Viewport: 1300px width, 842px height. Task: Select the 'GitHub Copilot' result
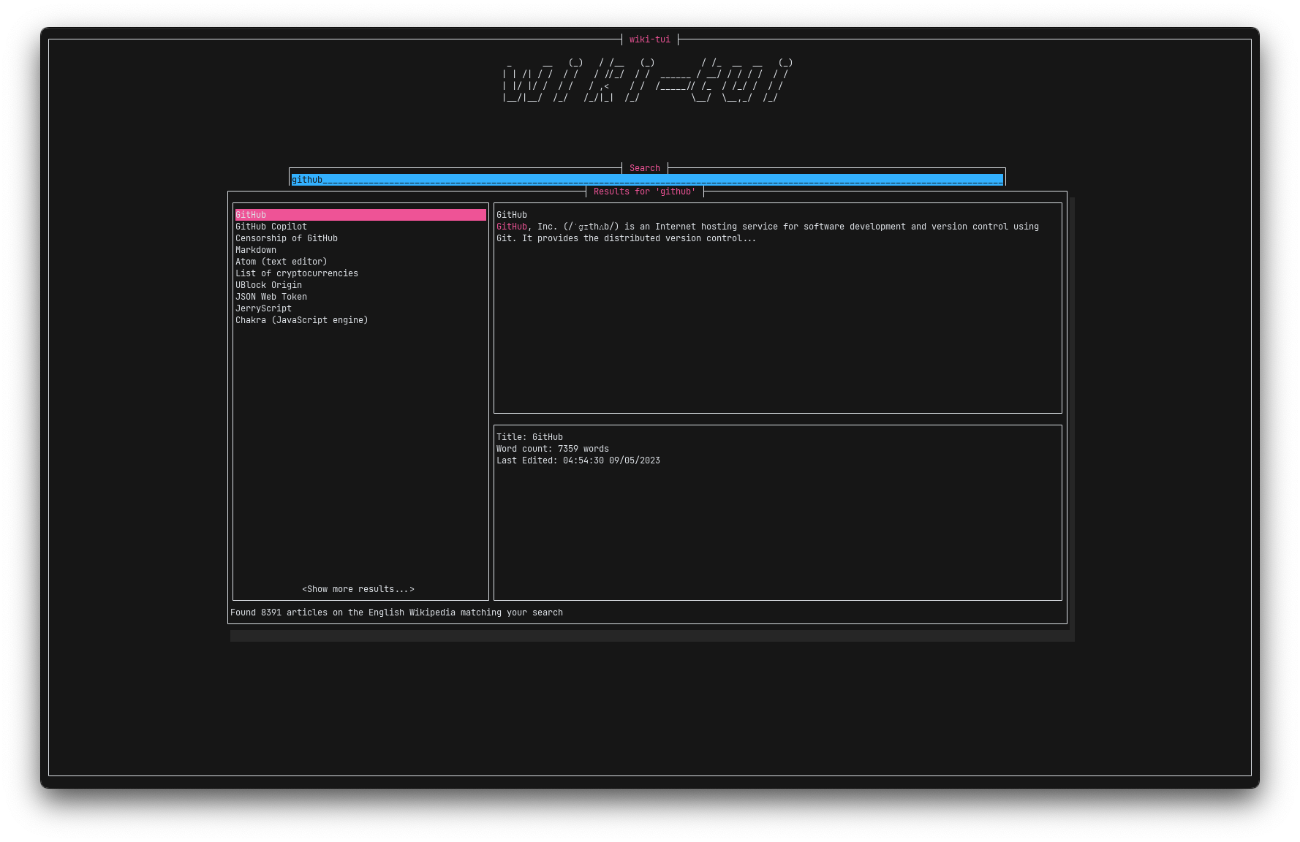tap(271, 227)
